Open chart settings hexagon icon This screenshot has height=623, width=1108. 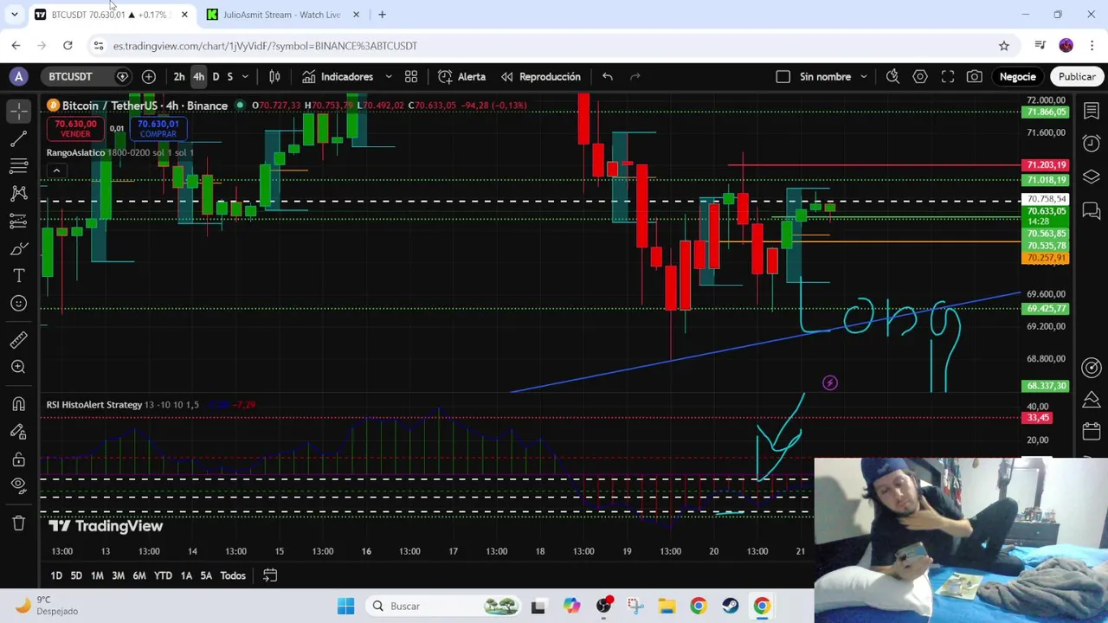[x=920, y=77]
